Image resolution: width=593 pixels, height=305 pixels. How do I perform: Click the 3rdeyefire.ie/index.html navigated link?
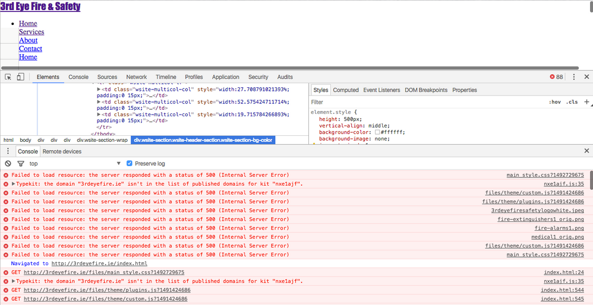tap(99, 263)
